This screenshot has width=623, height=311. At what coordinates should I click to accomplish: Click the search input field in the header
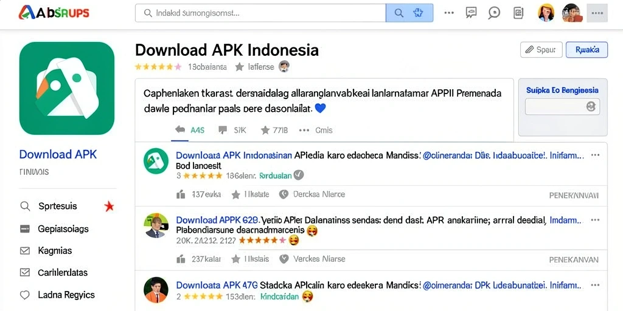260,13
